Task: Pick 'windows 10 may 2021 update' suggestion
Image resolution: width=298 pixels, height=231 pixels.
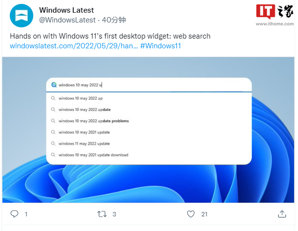Action: coord(84,132)
